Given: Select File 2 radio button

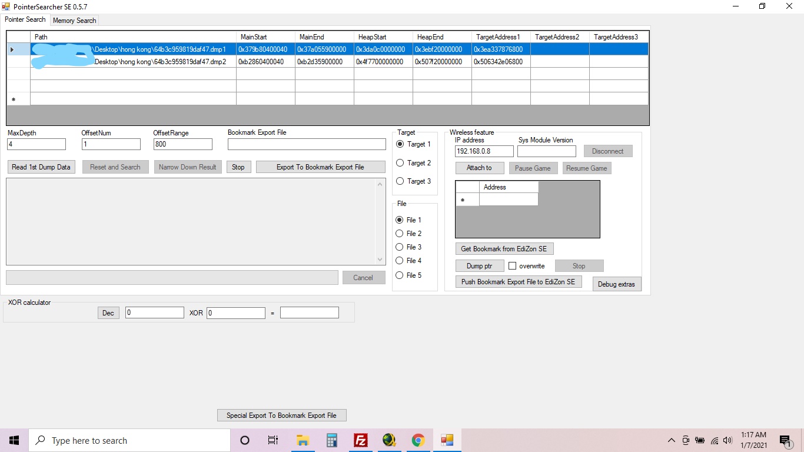Looking at the screenshot, I should coord(400,234).
